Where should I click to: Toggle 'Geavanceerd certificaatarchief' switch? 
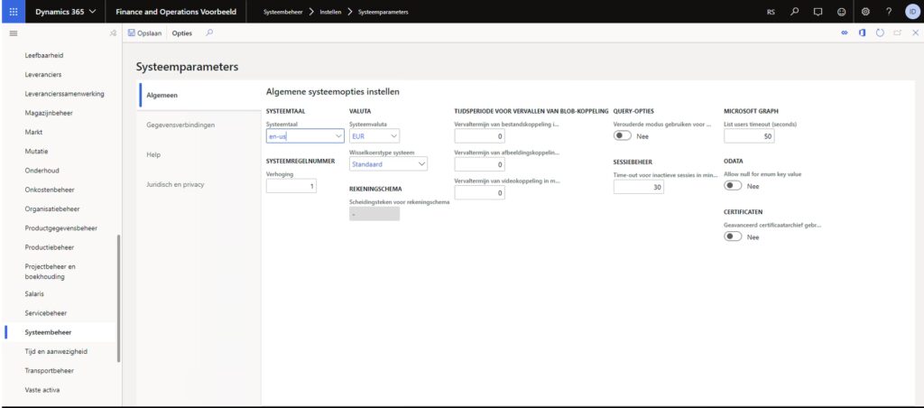click(x=734, y=236)
